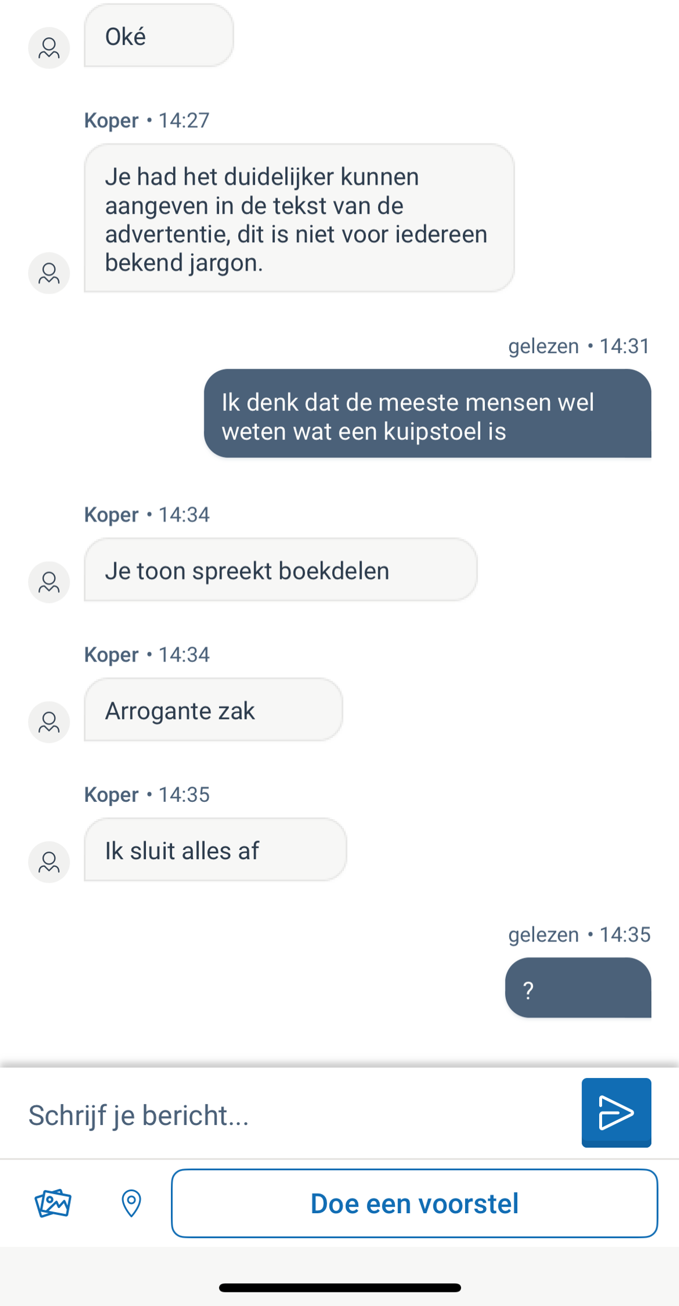
Task: Select the sent "?" message bubble
Action: pyautogui.click(x=578, y=988)
